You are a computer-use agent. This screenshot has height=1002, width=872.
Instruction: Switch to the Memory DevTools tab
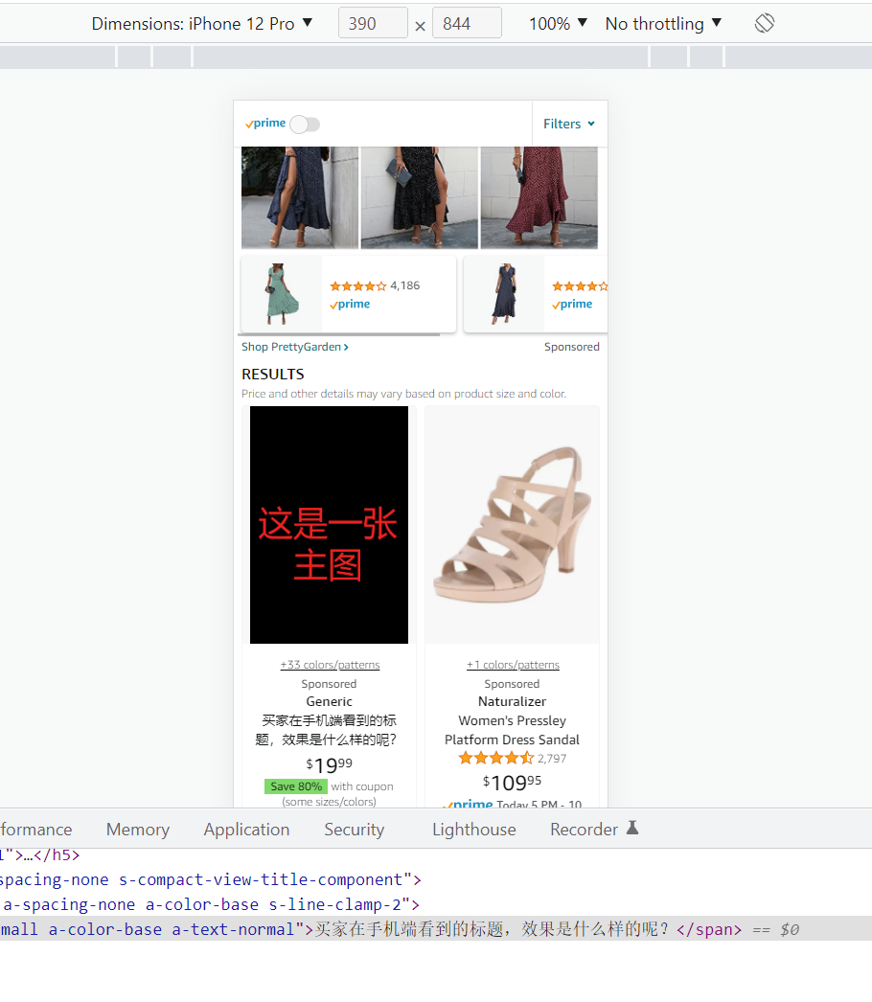(138, 830)
